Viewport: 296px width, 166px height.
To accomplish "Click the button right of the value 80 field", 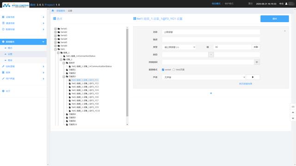I will tap(256, 47).
